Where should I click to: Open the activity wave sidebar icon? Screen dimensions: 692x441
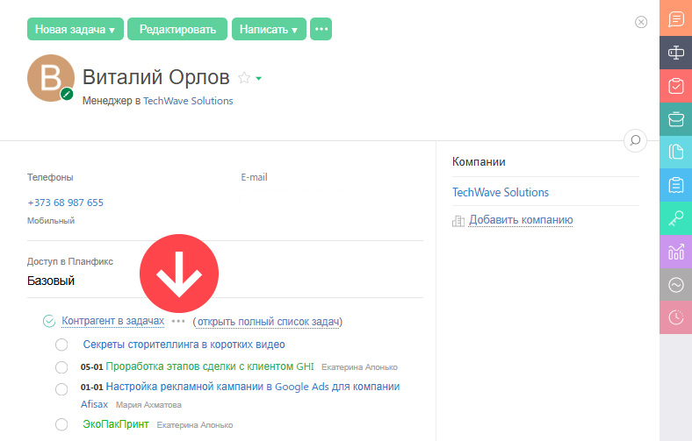click(x=675, y=285)
